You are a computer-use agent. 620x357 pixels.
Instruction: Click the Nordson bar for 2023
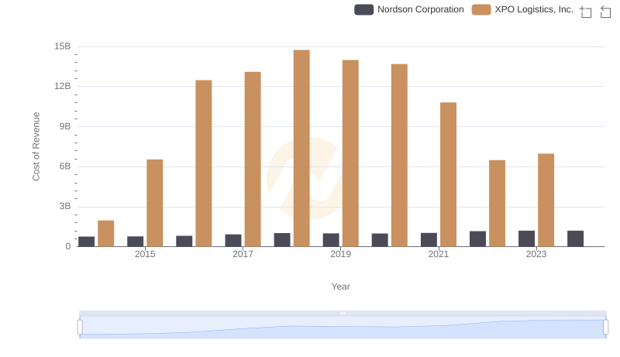527,239
